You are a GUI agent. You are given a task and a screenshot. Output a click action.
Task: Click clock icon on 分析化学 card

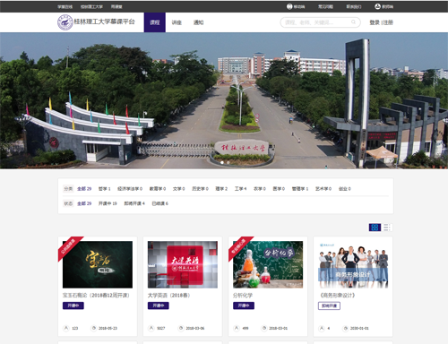coord(264,328)
